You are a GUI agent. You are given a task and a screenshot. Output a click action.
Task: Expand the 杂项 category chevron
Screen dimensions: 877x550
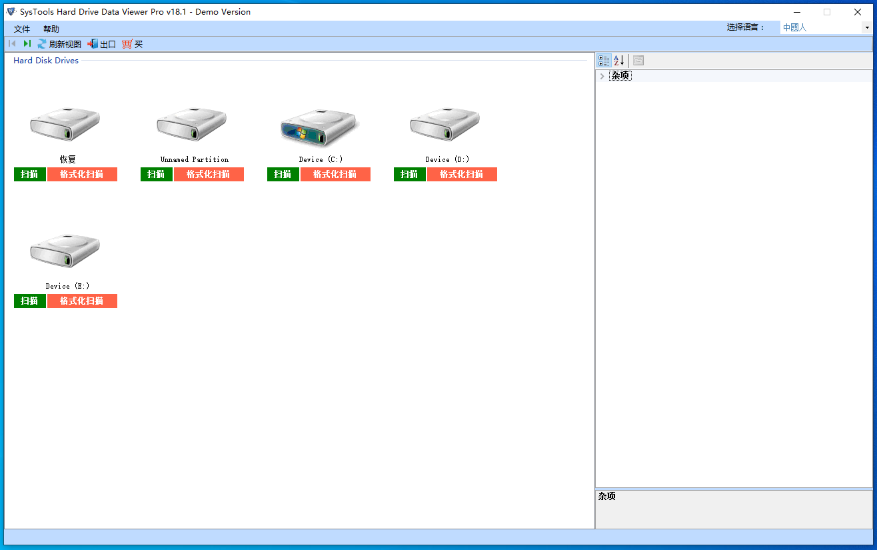coord(602,76)
